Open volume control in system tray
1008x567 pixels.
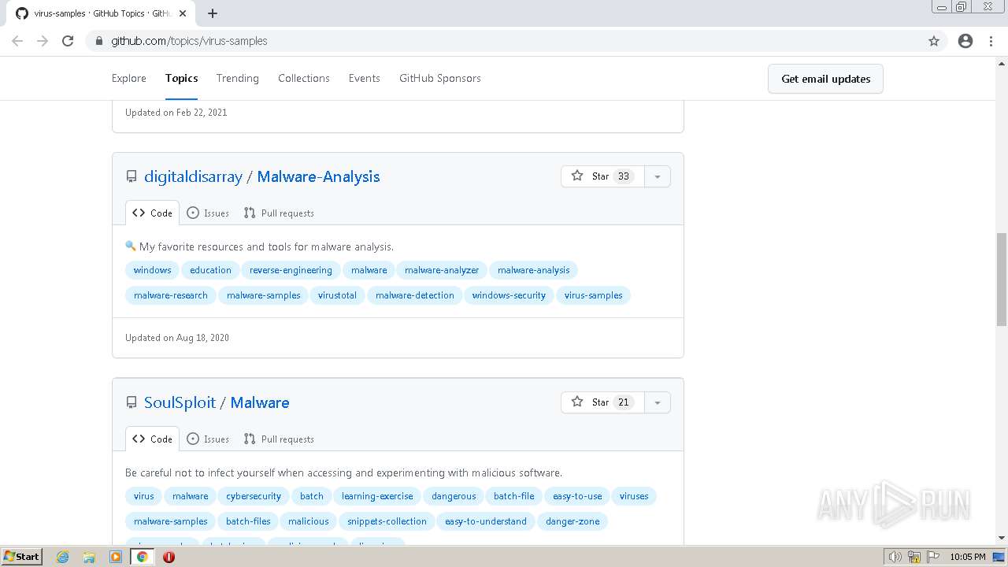pos(895,557)
